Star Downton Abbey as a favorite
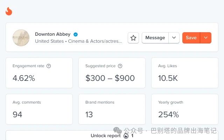This screenshot has width=224, height=140. click(133, 38)
